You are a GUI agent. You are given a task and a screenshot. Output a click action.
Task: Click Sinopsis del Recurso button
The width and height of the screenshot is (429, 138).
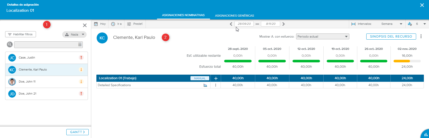(391, 37)
